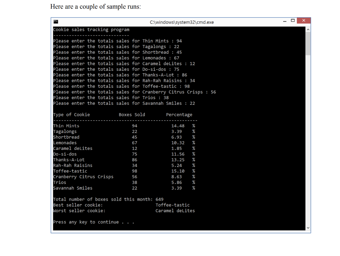Image resolution: width=340 pixels, height=256 pixels.
Task: Click the Thin Mints : 94 prompt line
Action: coord(118,41)
